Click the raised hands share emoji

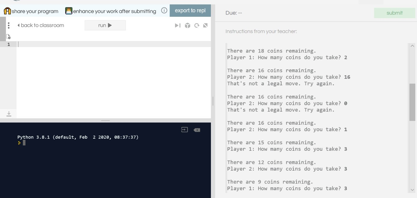click(7, 11)
